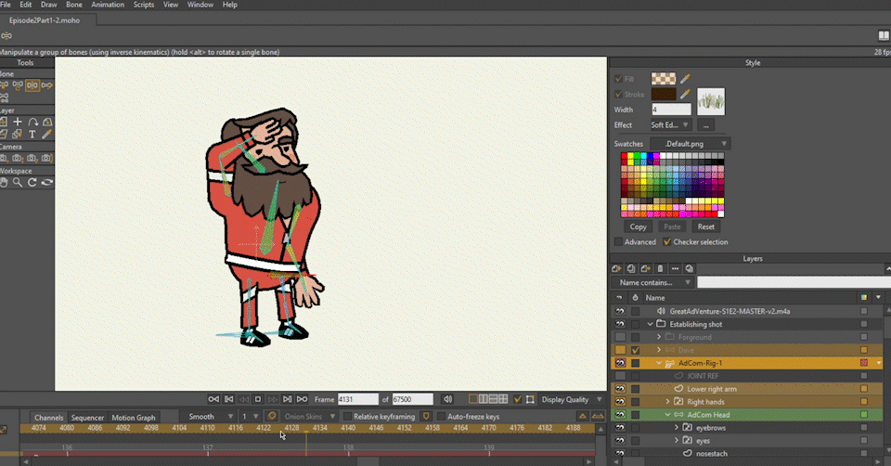
Task: Open the layer options ellipsis icon
Action: (675, 269)
